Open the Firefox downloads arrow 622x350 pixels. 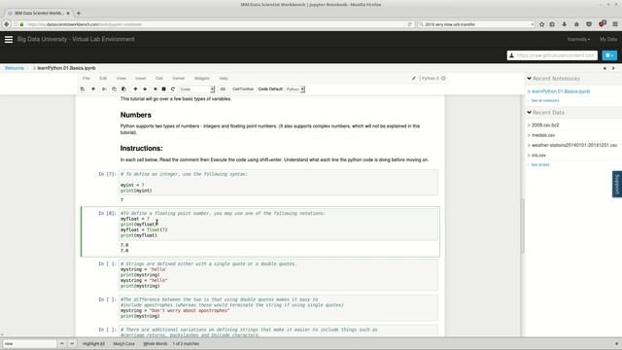(565, 24)
